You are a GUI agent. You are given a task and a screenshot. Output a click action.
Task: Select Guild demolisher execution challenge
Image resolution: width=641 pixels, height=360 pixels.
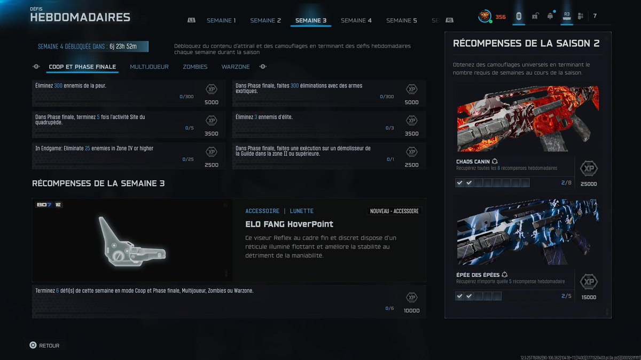coord(329,156)
